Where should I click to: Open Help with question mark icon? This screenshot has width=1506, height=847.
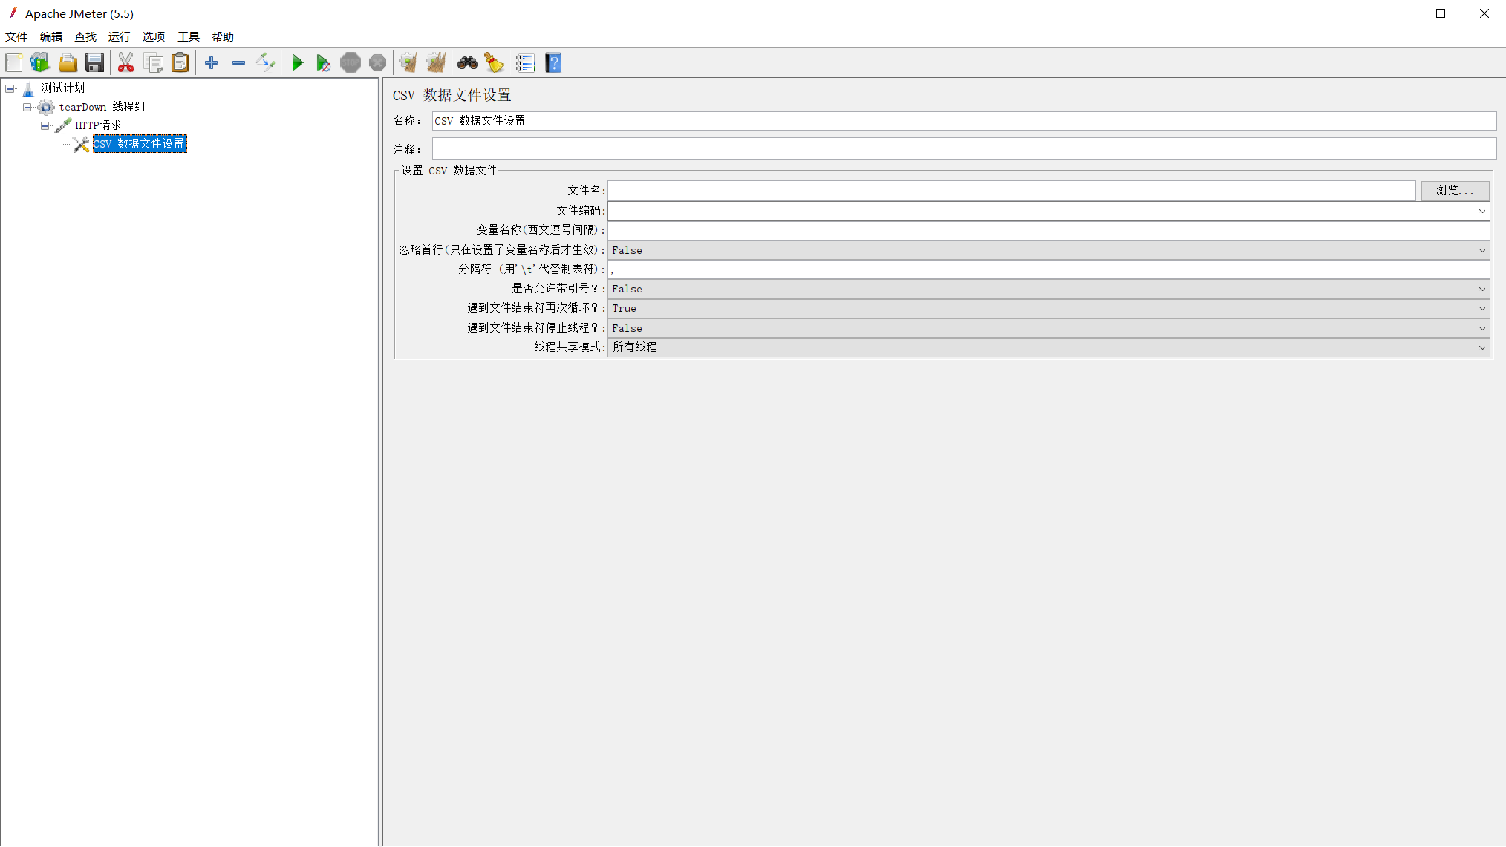(x=553, y=63)
